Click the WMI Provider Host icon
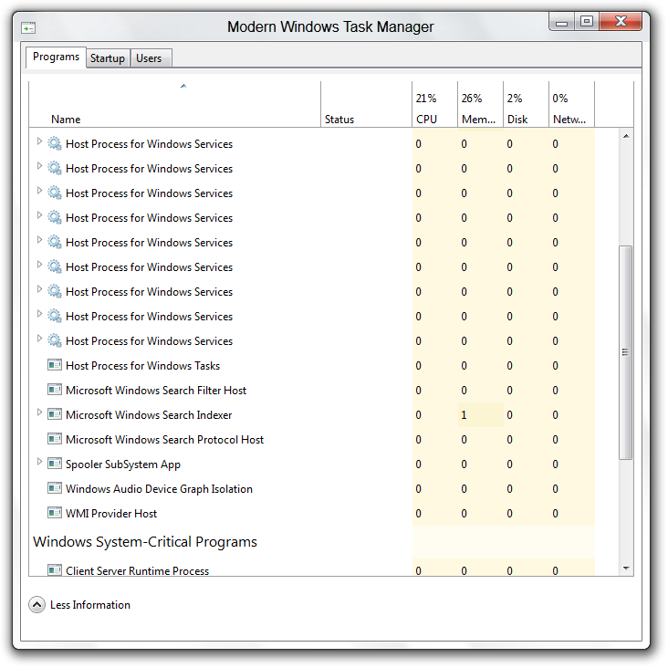Screen dimensions: 668x668 click(x=55, y=514)
